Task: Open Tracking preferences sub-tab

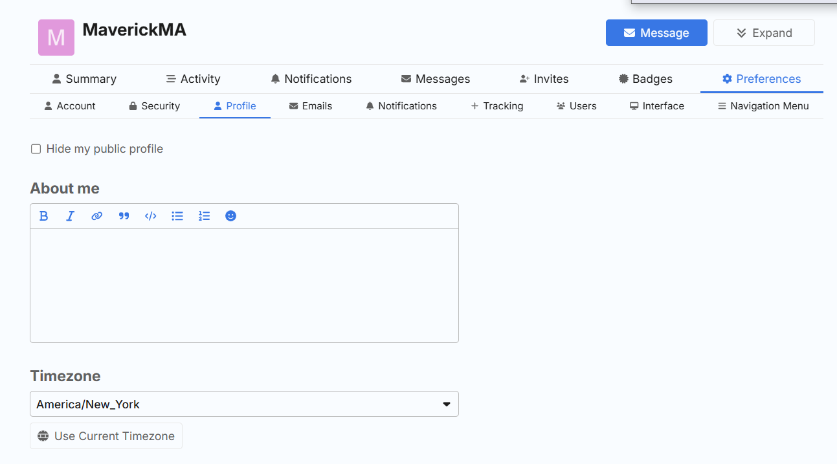Action: tap(497, 106)
